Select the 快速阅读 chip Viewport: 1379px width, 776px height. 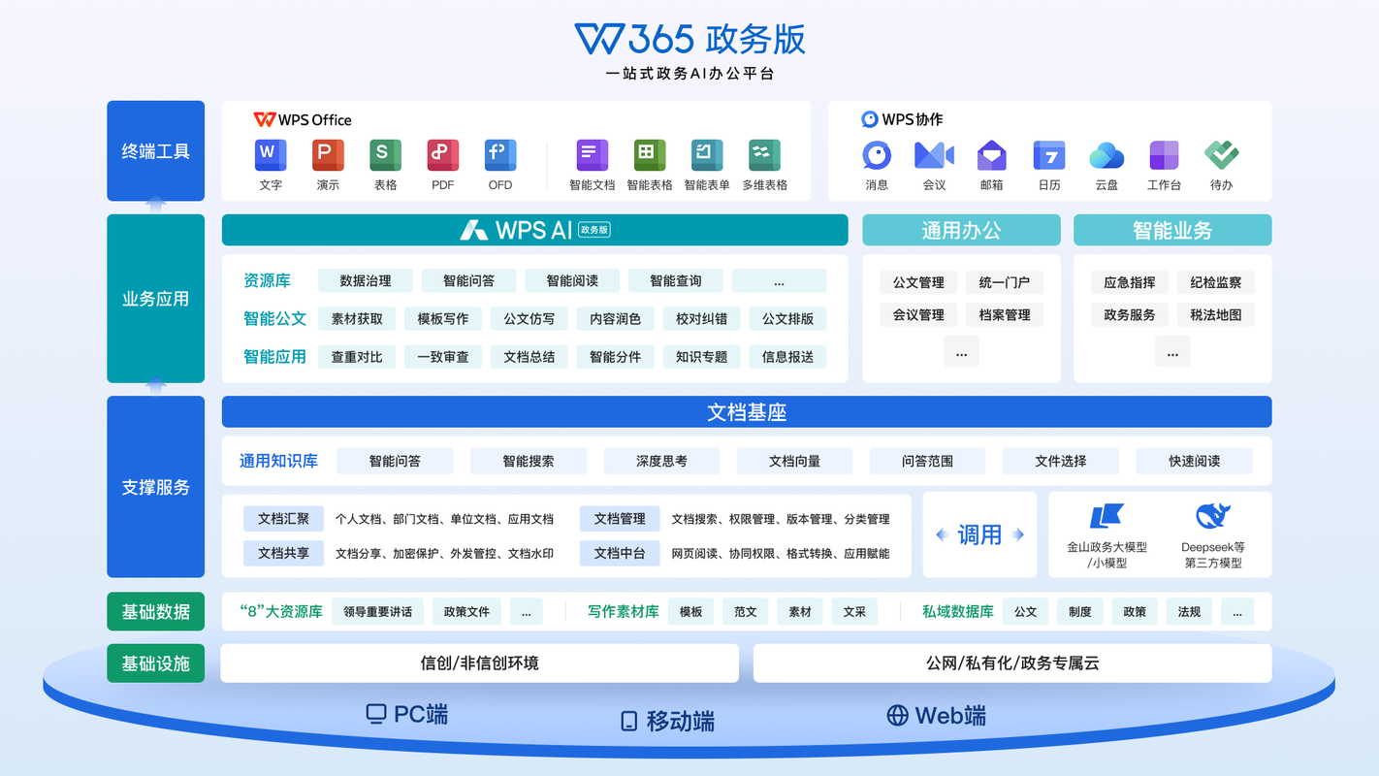pyautogui.click(x=1195, y=462)
